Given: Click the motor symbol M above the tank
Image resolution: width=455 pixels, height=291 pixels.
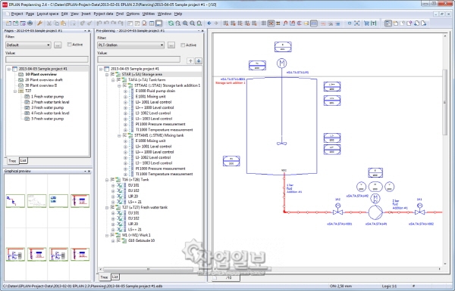Looking at the screenshot, I should (x=281, y=63).
